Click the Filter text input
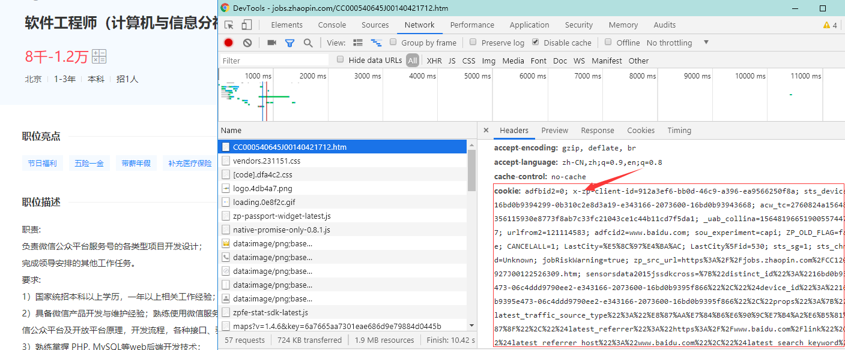The width and height of the screenshot is (845, 350). pos(274,61)
